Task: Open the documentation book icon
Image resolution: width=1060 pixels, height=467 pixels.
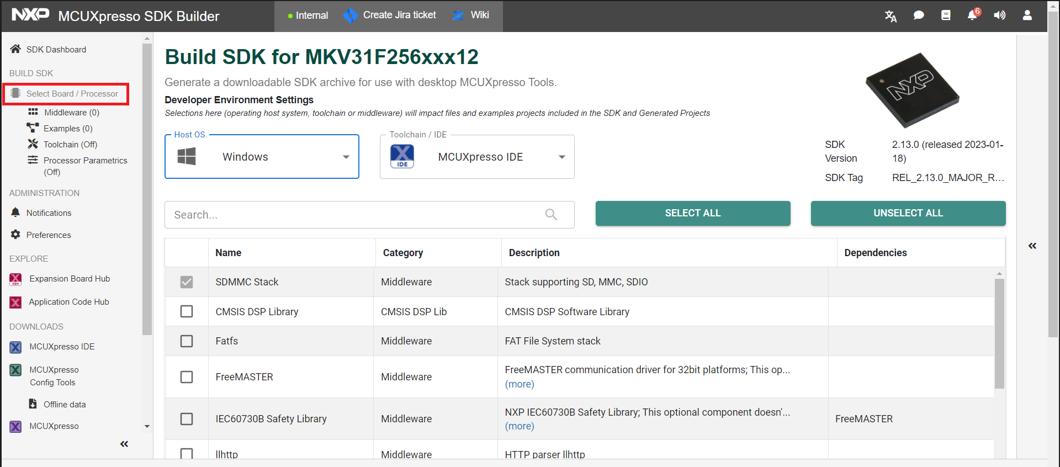Action: pyautogui.click(x=946, y=15)
